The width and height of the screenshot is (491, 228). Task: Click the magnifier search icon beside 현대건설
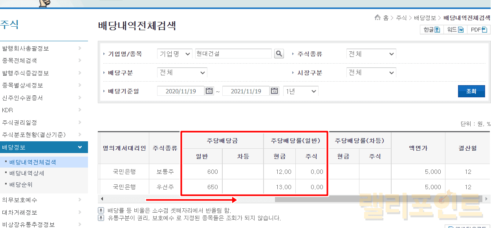tap(279, 54)
